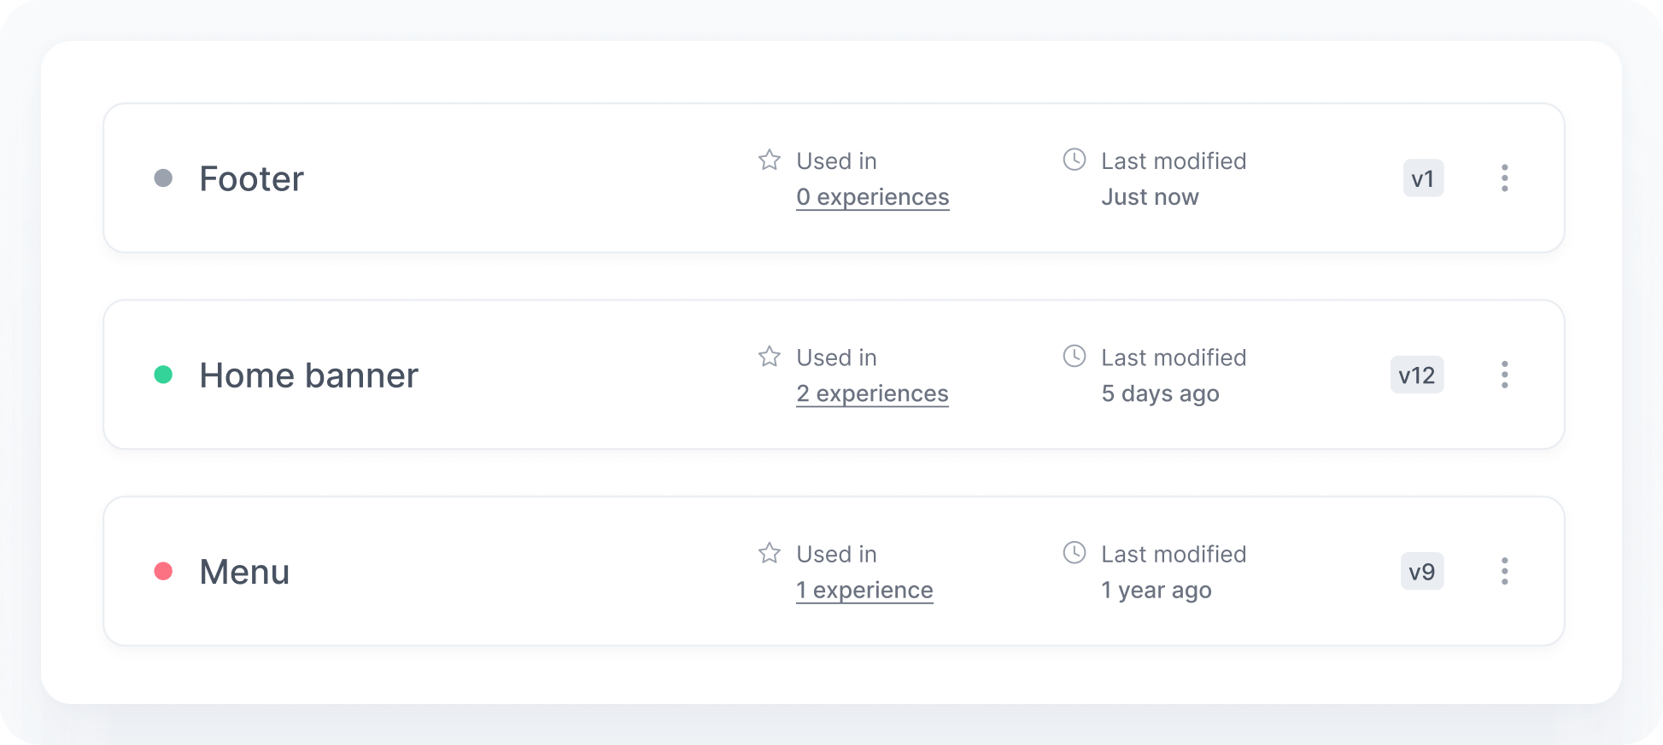Viewport: 1663px width, 745px height.
Task: Open the three-dot menu for Footer
Action: point(1505,178)
